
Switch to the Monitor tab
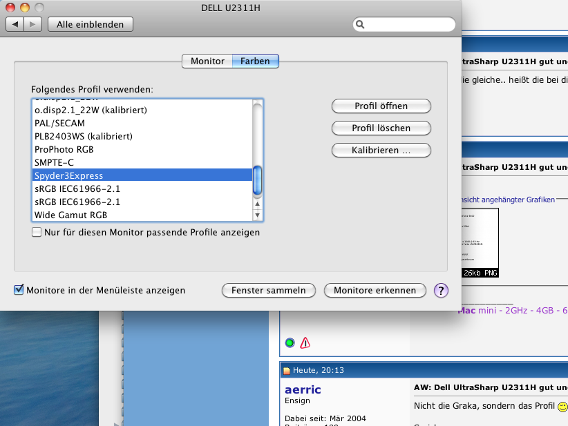pos(207,61)
